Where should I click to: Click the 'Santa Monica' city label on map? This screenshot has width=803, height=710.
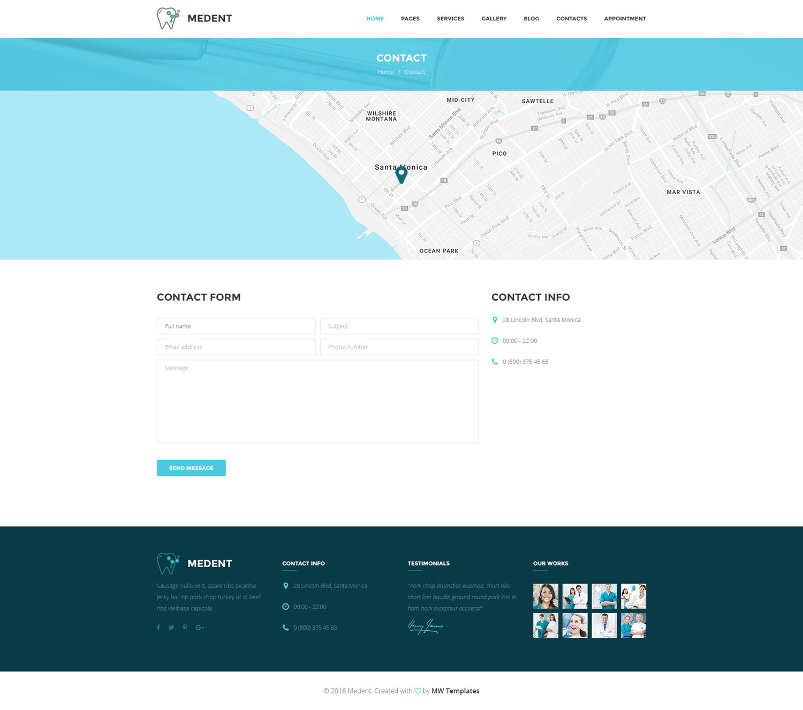coord(401,167)
